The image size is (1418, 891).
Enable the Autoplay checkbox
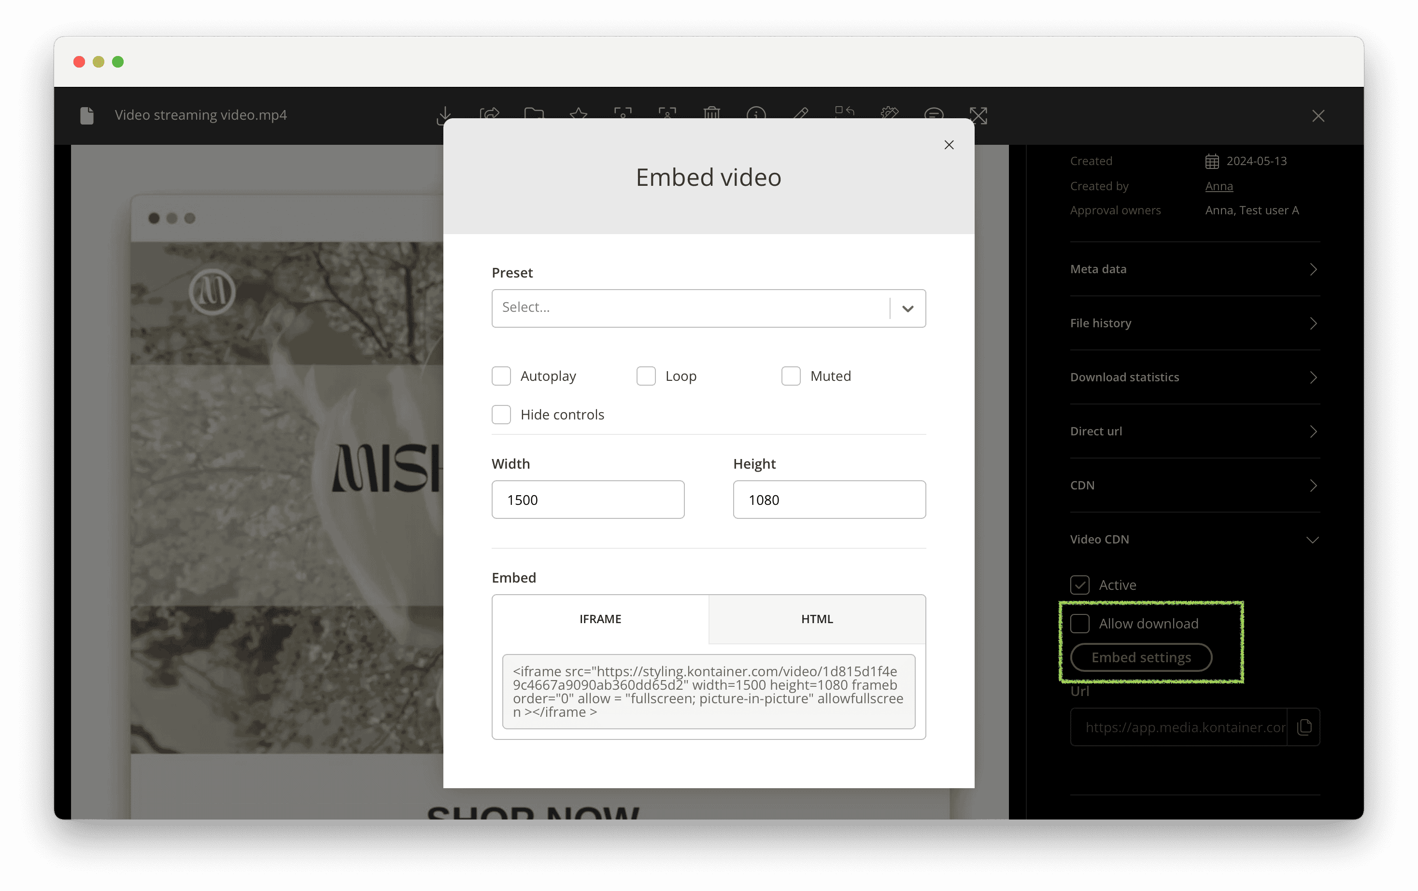point(501,376)
